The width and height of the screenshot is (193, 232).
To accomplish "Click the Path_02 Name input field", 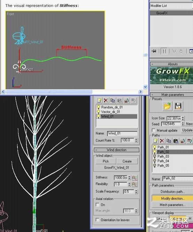I will pyautogui.click(x=178, y=179).
